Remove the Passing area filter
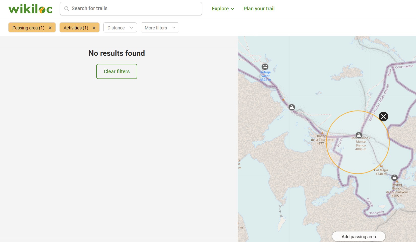416x242 pixels. click(50, 28)
